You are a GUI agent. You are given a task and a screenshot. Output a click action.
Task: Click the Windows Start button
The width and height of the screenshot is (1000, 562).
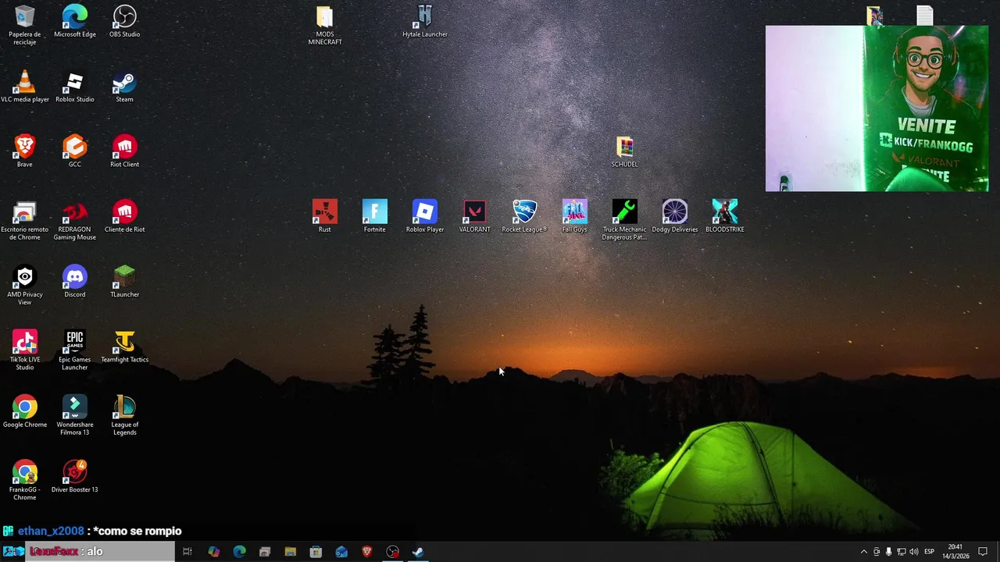pos(12,551)
